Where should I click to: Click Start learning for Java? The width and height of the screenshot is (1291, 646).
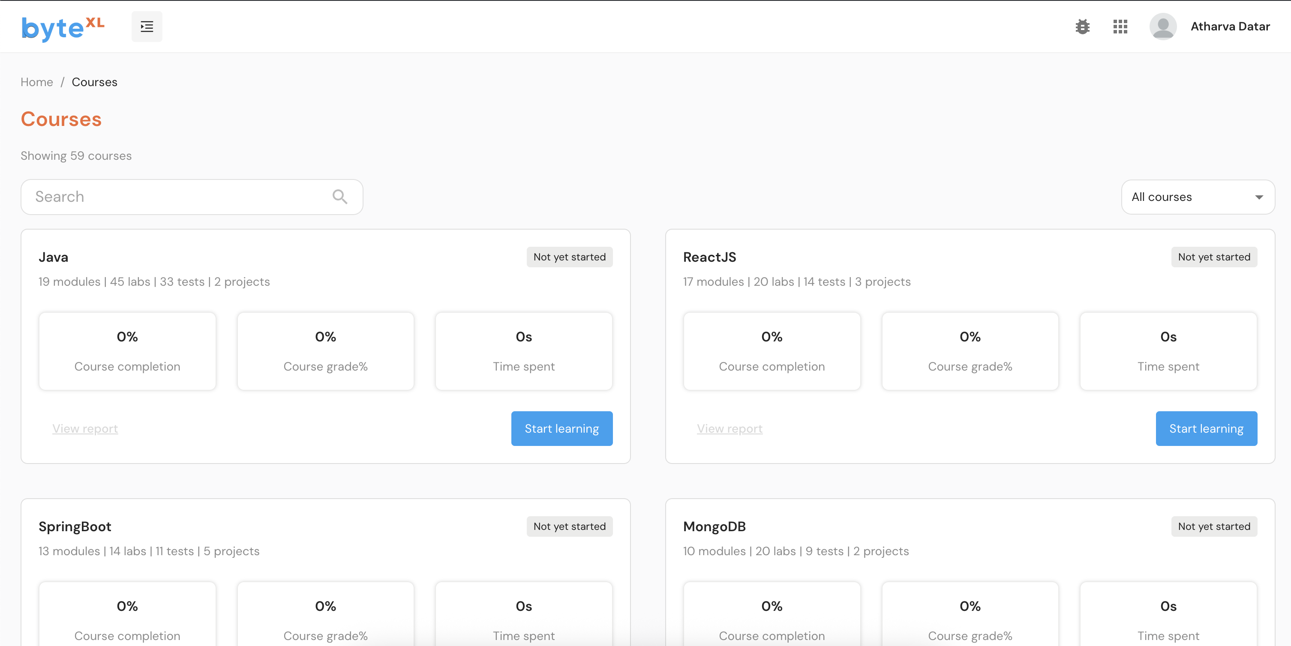coord(561,429)
